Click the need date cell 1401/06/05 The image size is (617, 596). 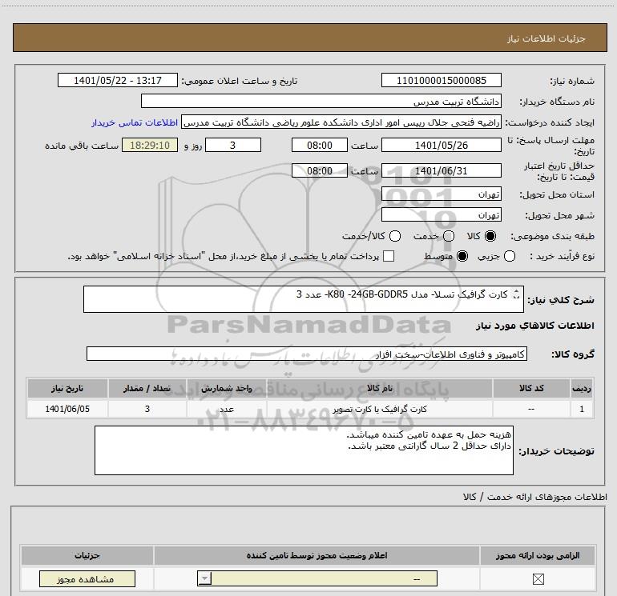pyautogui.click(x=67, y=409)
